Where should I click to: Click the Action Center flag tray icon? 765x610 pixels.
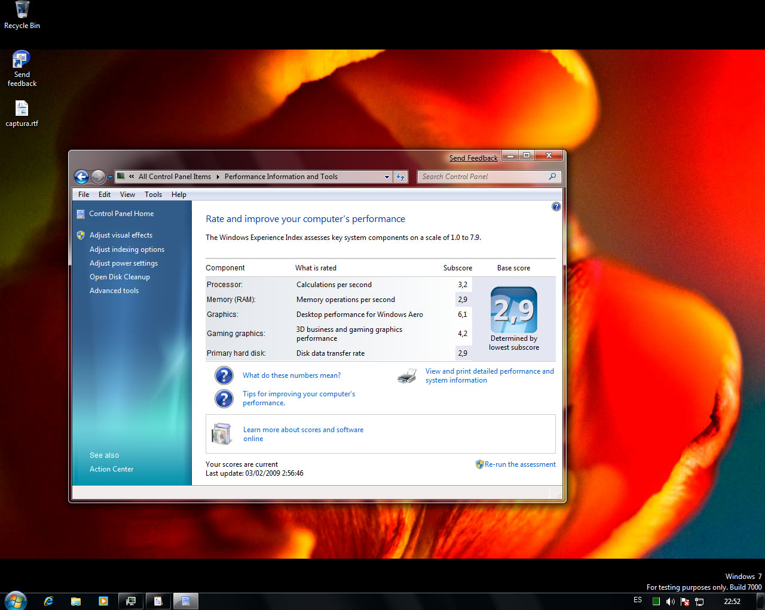685,602
